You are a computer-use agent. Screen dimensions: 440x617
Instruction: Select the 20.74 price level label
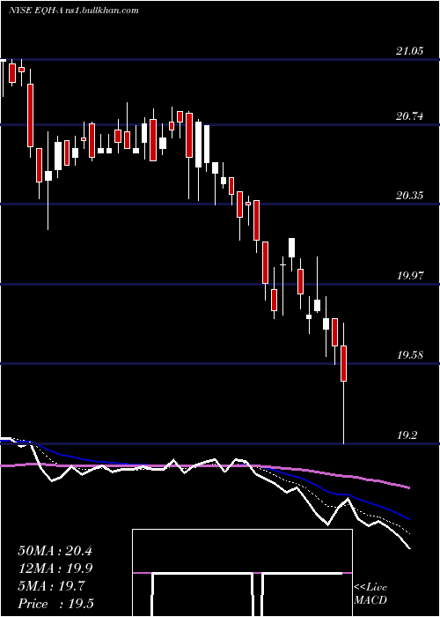coord(409,116)
